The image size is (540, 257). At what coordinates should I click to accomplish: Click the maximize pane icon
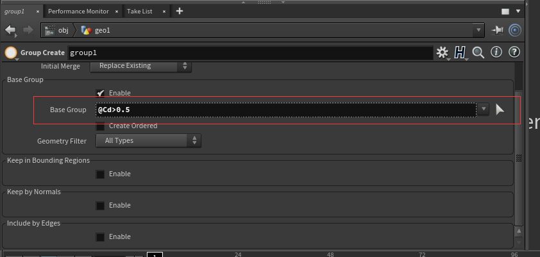pyautogui.click(x=505, y=12)
